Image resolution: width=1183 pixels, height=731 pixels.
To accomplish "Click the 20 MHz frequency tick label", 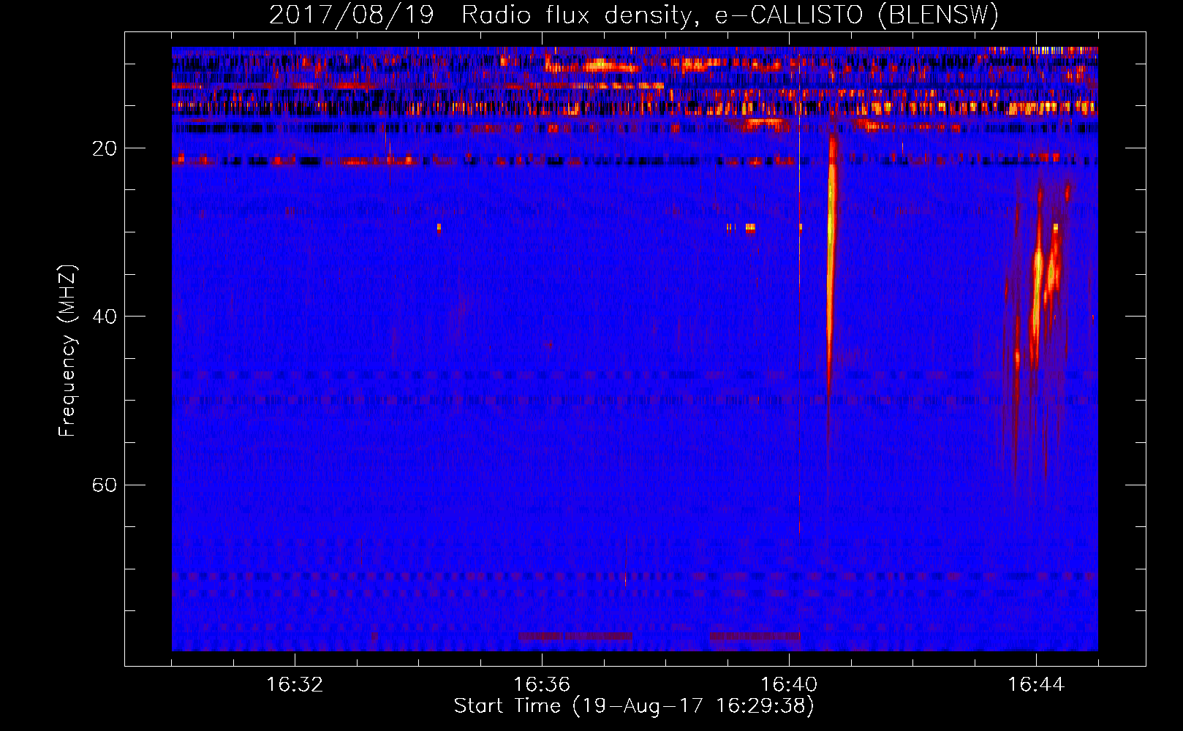I will point(105,148).
